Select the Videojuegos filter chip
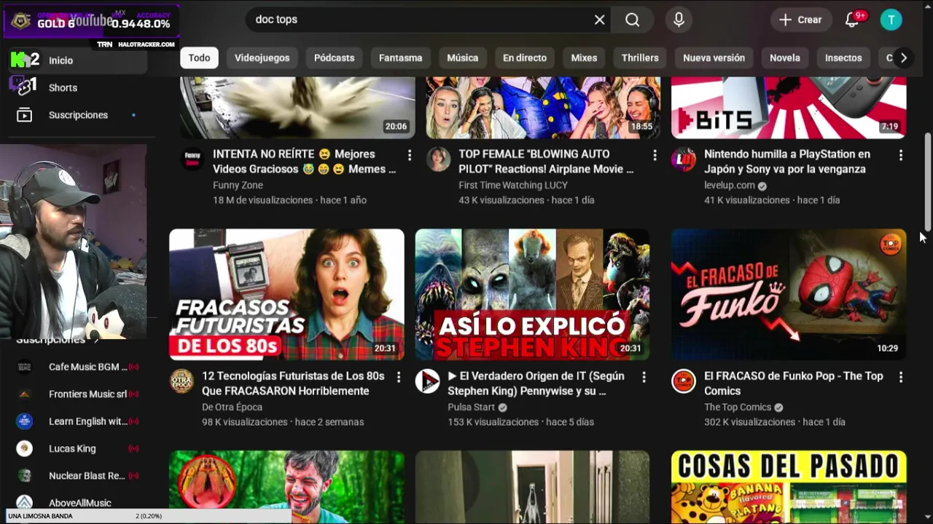This screenshot has height=524, width=933. coord(262,57)
